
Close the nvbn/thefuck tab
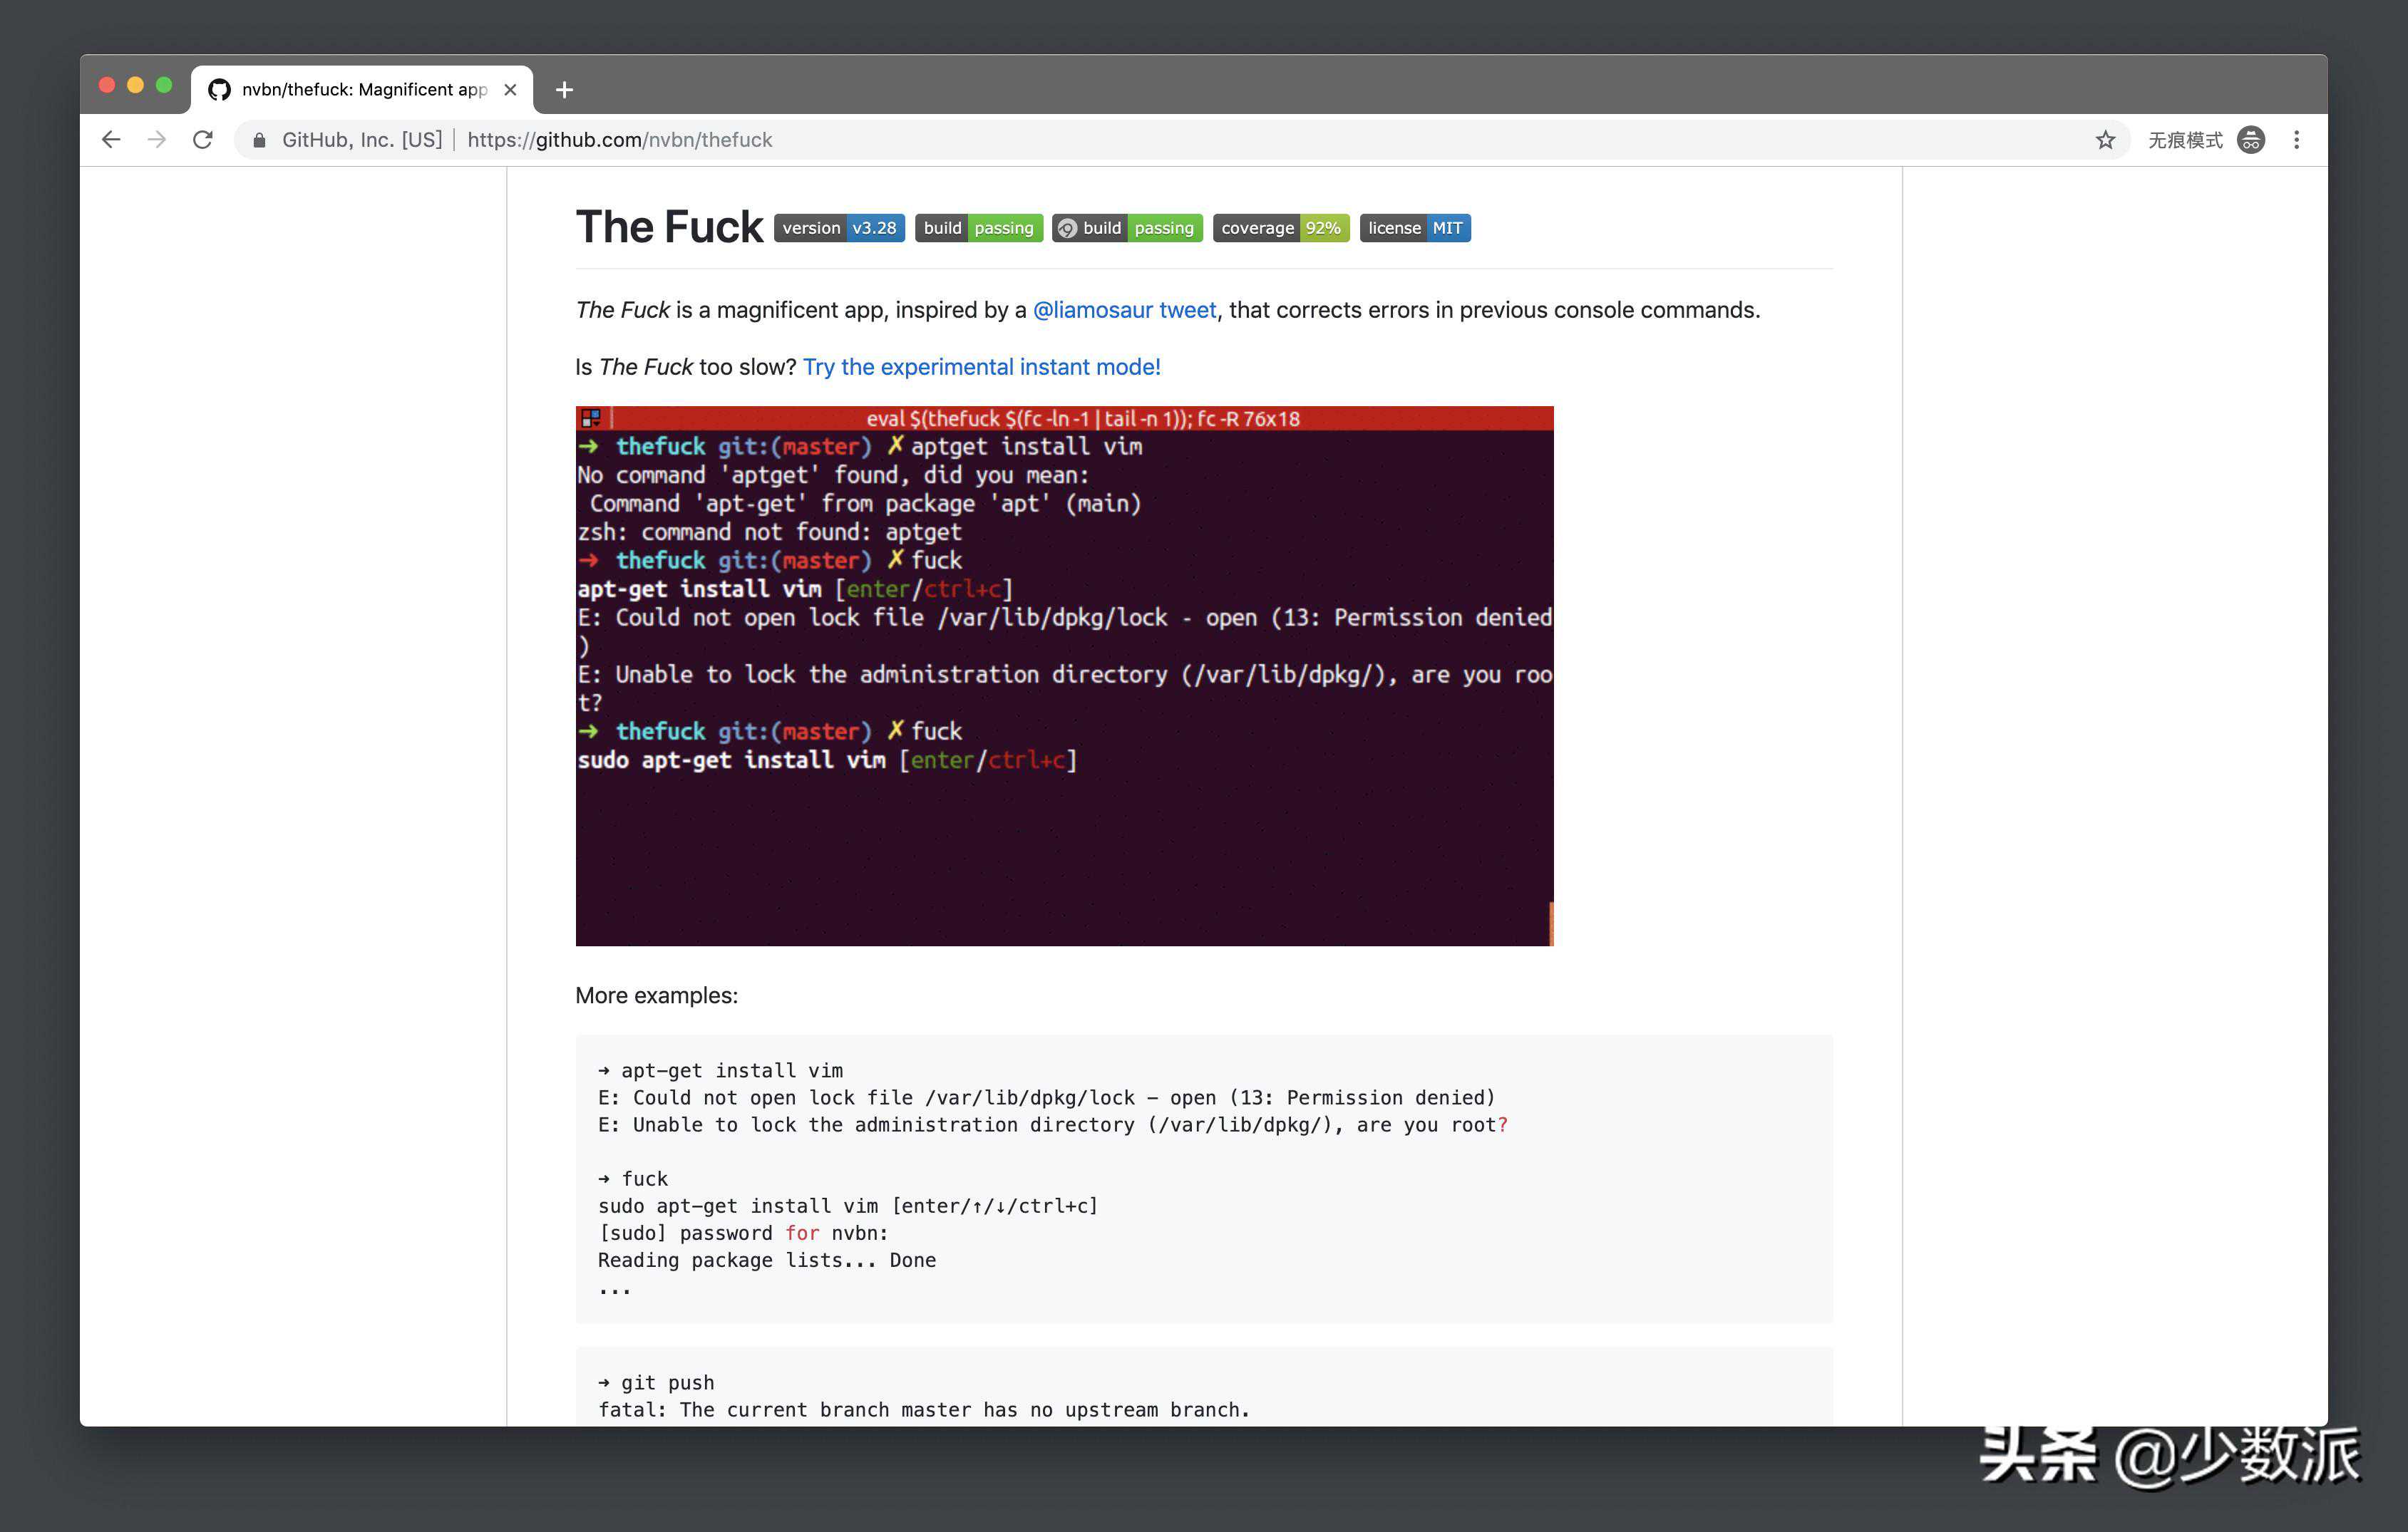click(510, 90)
